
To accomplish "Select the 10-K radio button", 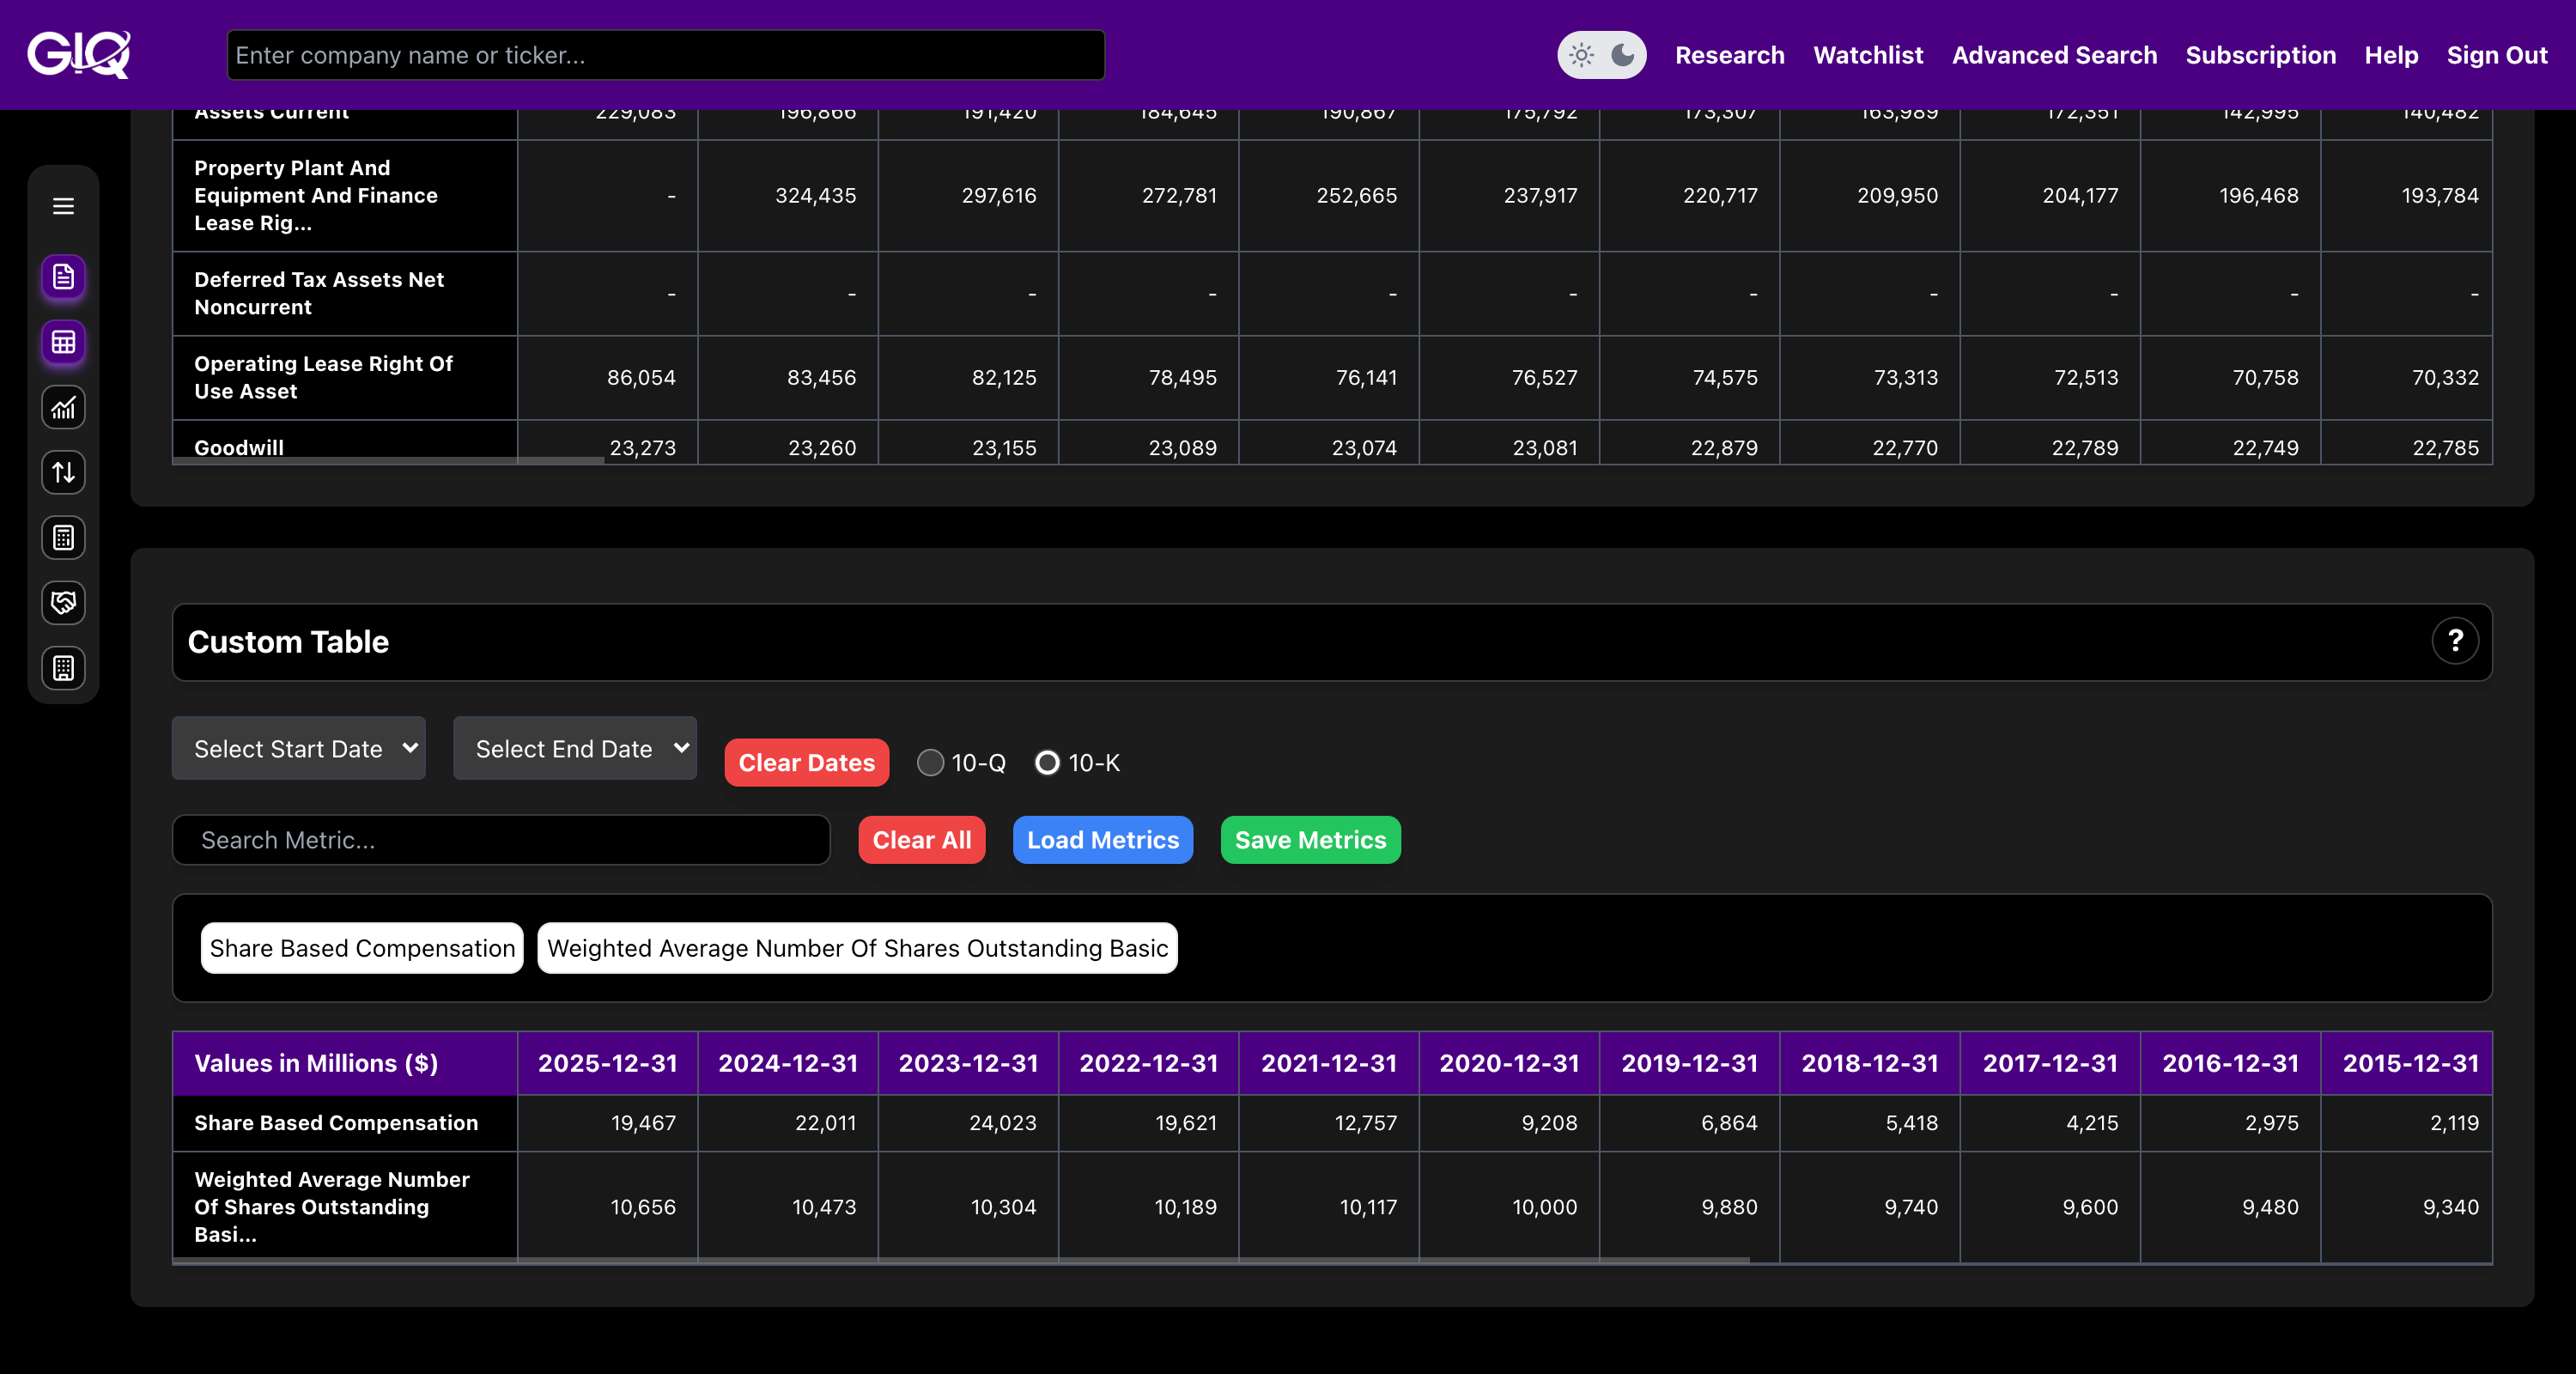I will click(1046, 763).
